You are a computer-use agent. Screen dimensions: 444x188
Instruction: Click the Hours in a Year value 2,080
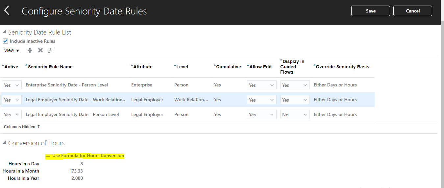click(77, 178)
